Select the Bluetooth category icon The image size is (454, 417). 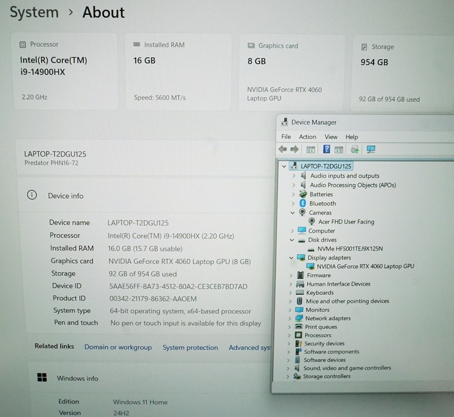coord(302,203)
